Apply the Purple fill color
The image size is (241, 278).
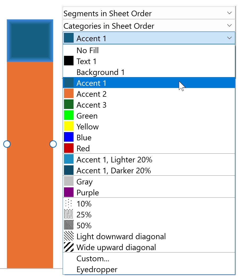point(88,193)
